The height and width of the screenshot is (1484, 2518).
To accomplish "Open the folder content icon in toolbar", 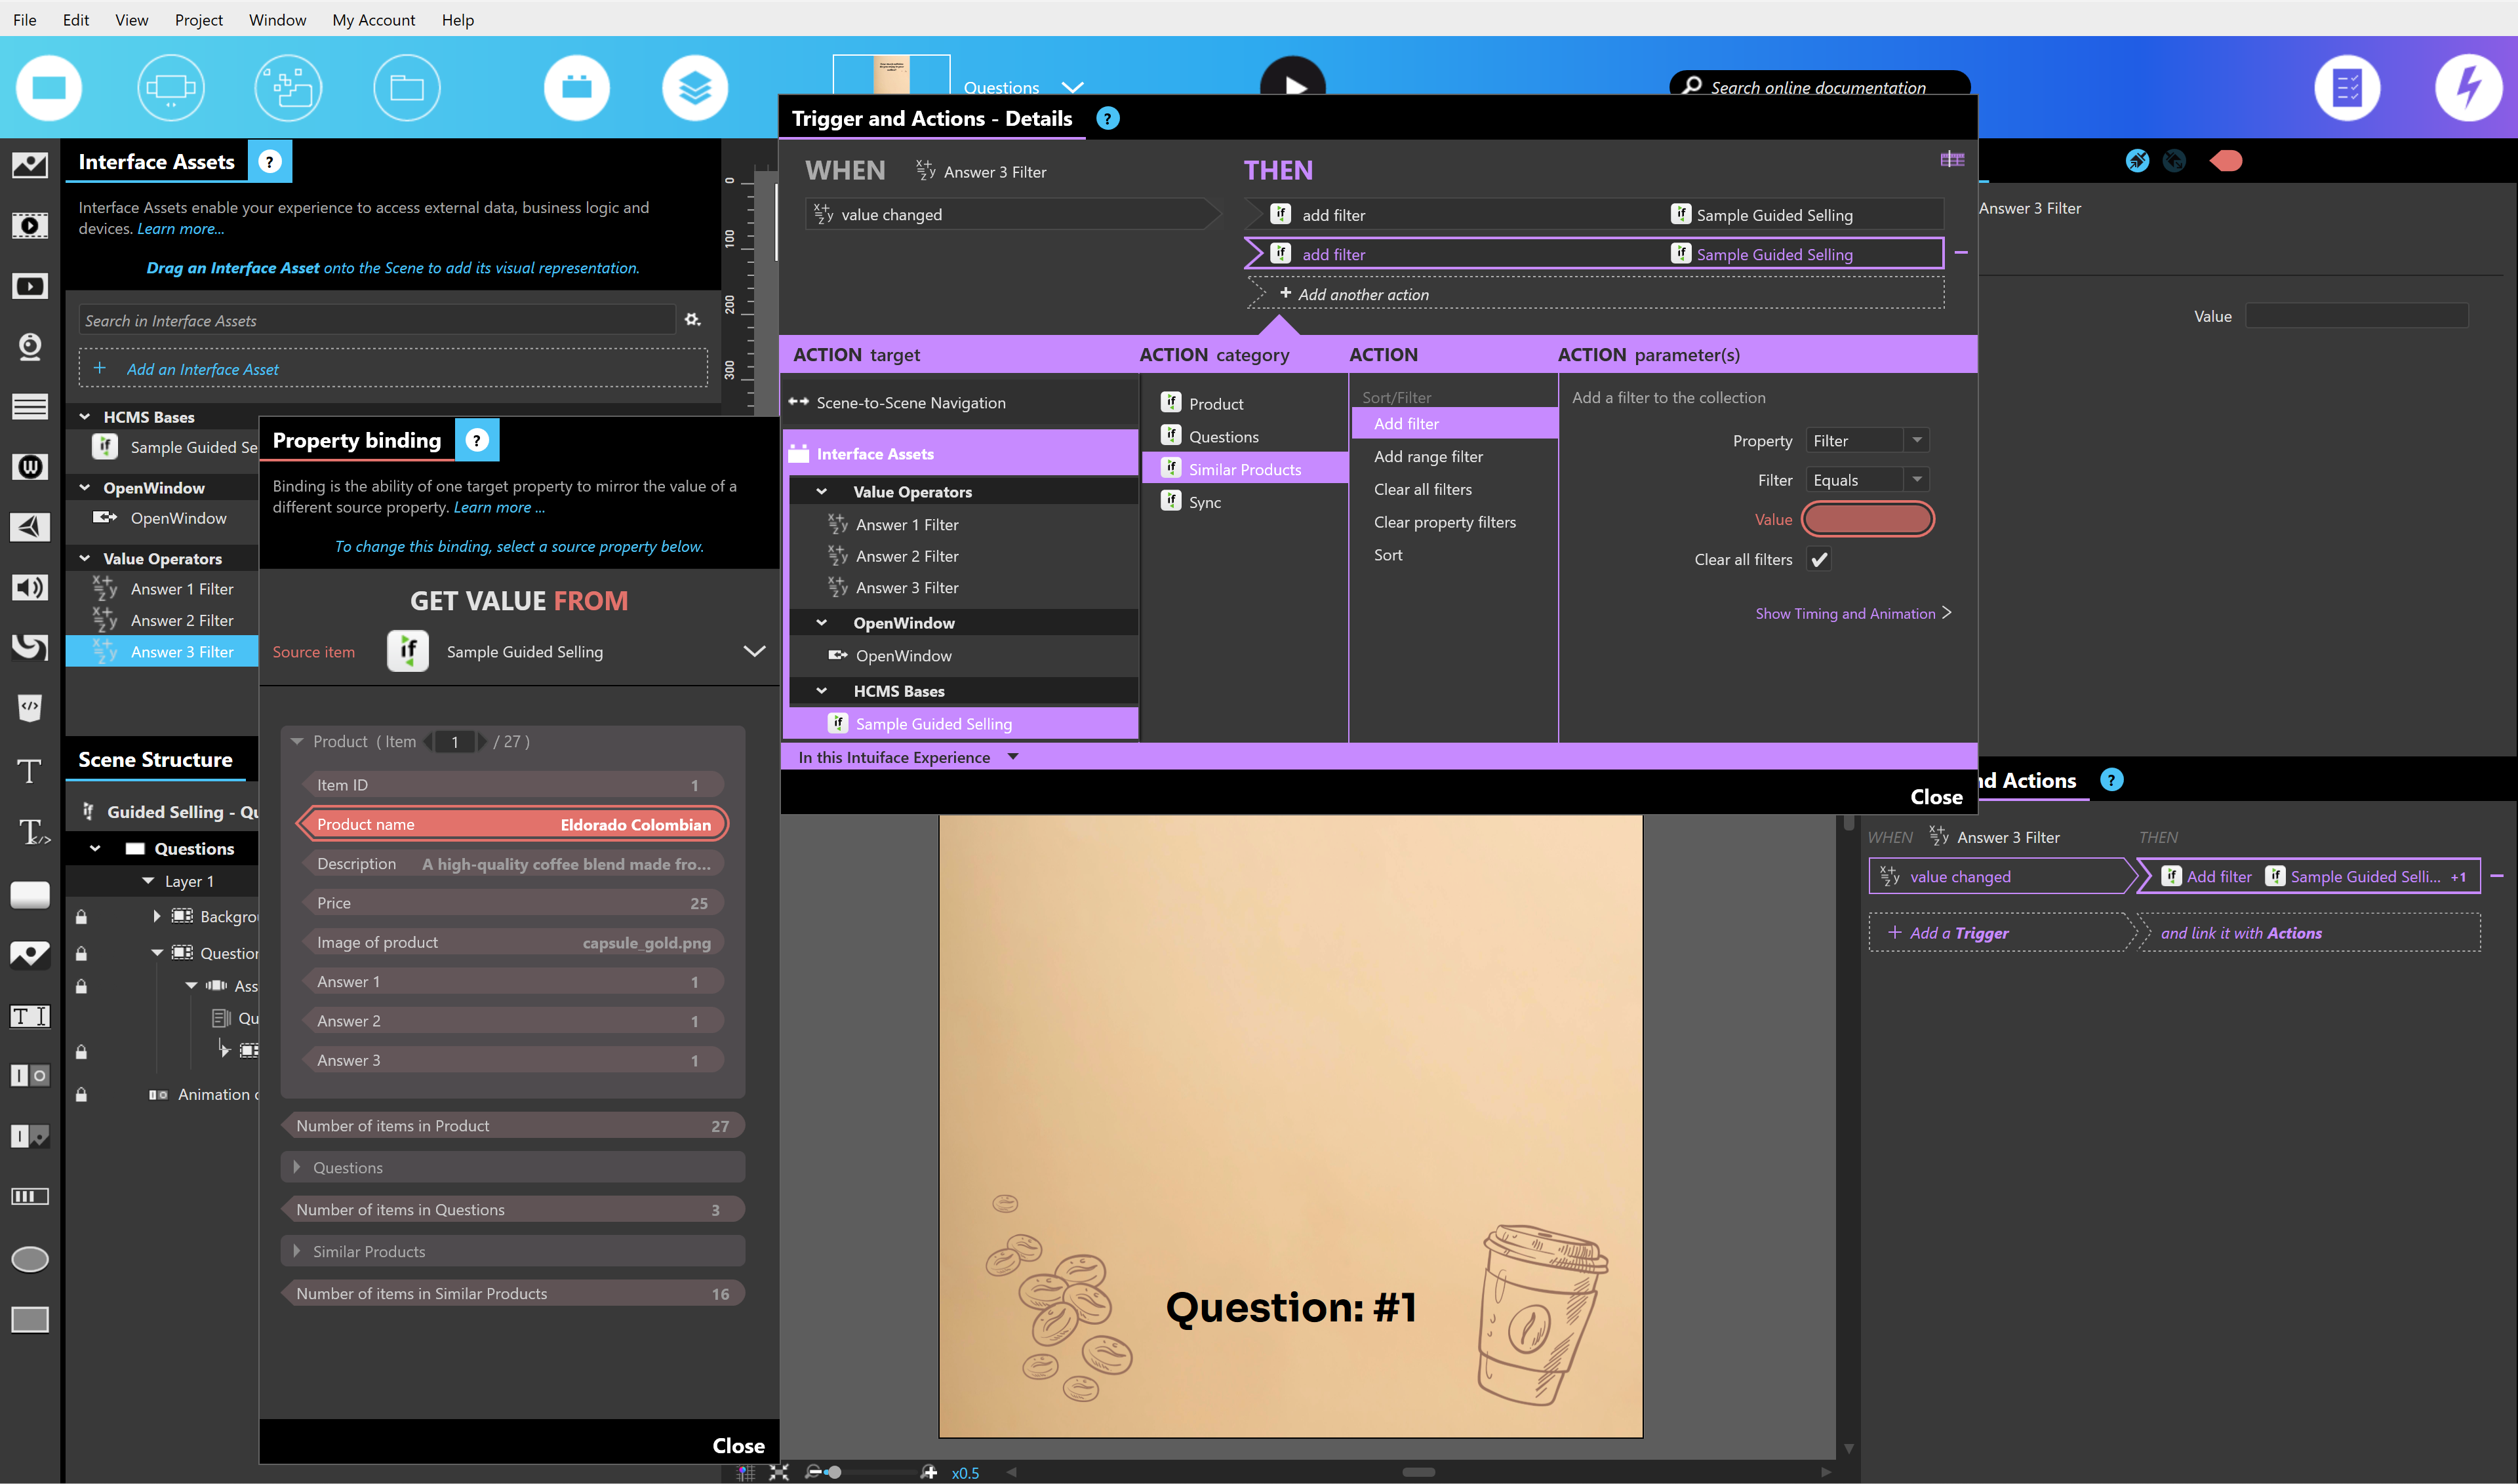I will tap(406, 88).
